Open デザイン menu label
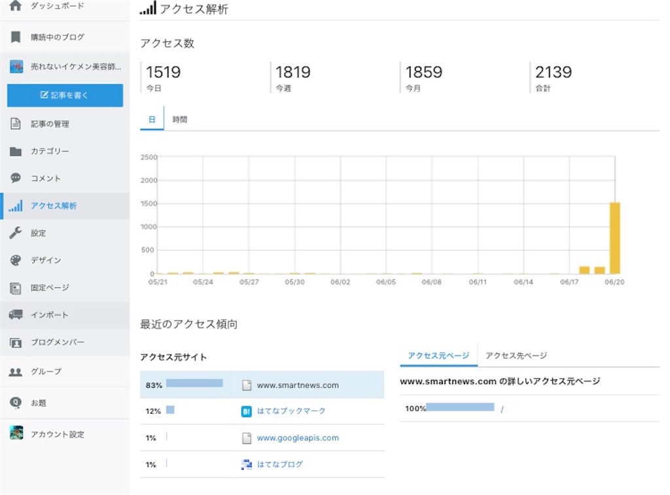This screenshot has width=670, height=495. [x=46, y=260]
